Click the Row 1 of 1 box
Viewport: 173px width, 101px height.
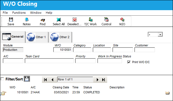click(x=75, y=79)
